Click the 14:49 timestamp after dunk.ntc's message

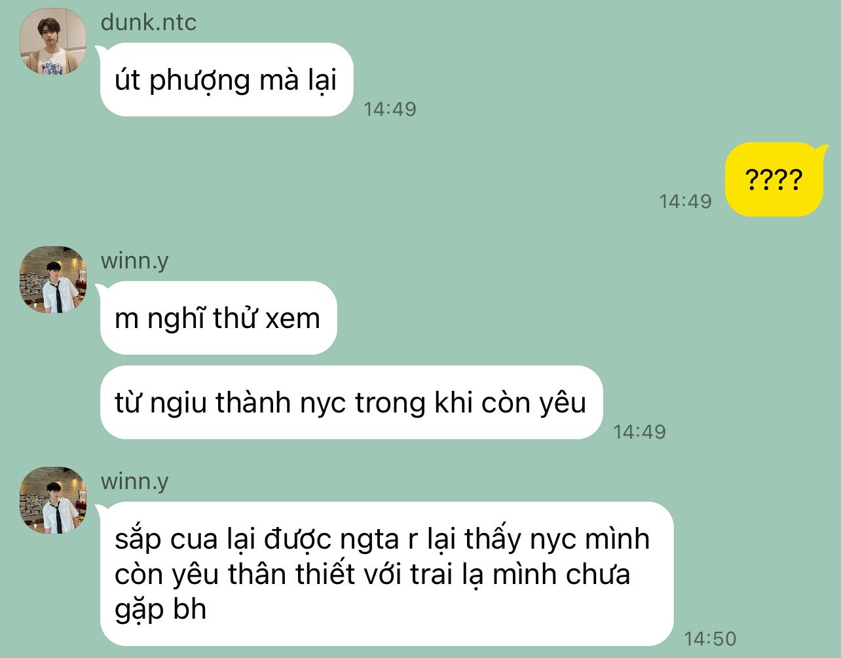390,109
